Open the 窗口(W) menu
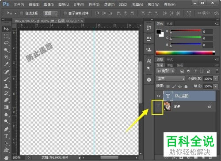Screen dimensions: 221x161 click(153, 5)
